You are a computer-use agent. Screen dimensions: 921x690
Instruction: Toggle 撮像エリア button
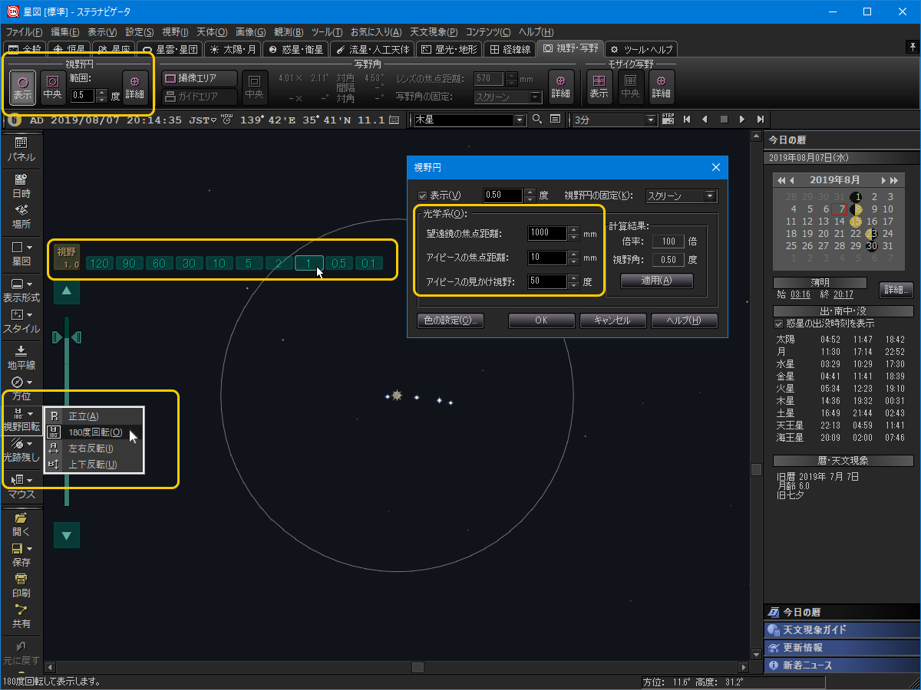pos(200,78)
